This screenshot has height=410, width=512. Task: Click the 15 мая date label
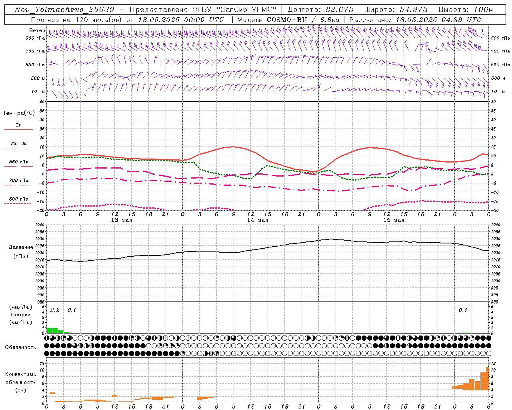click(x=394, y=220)
